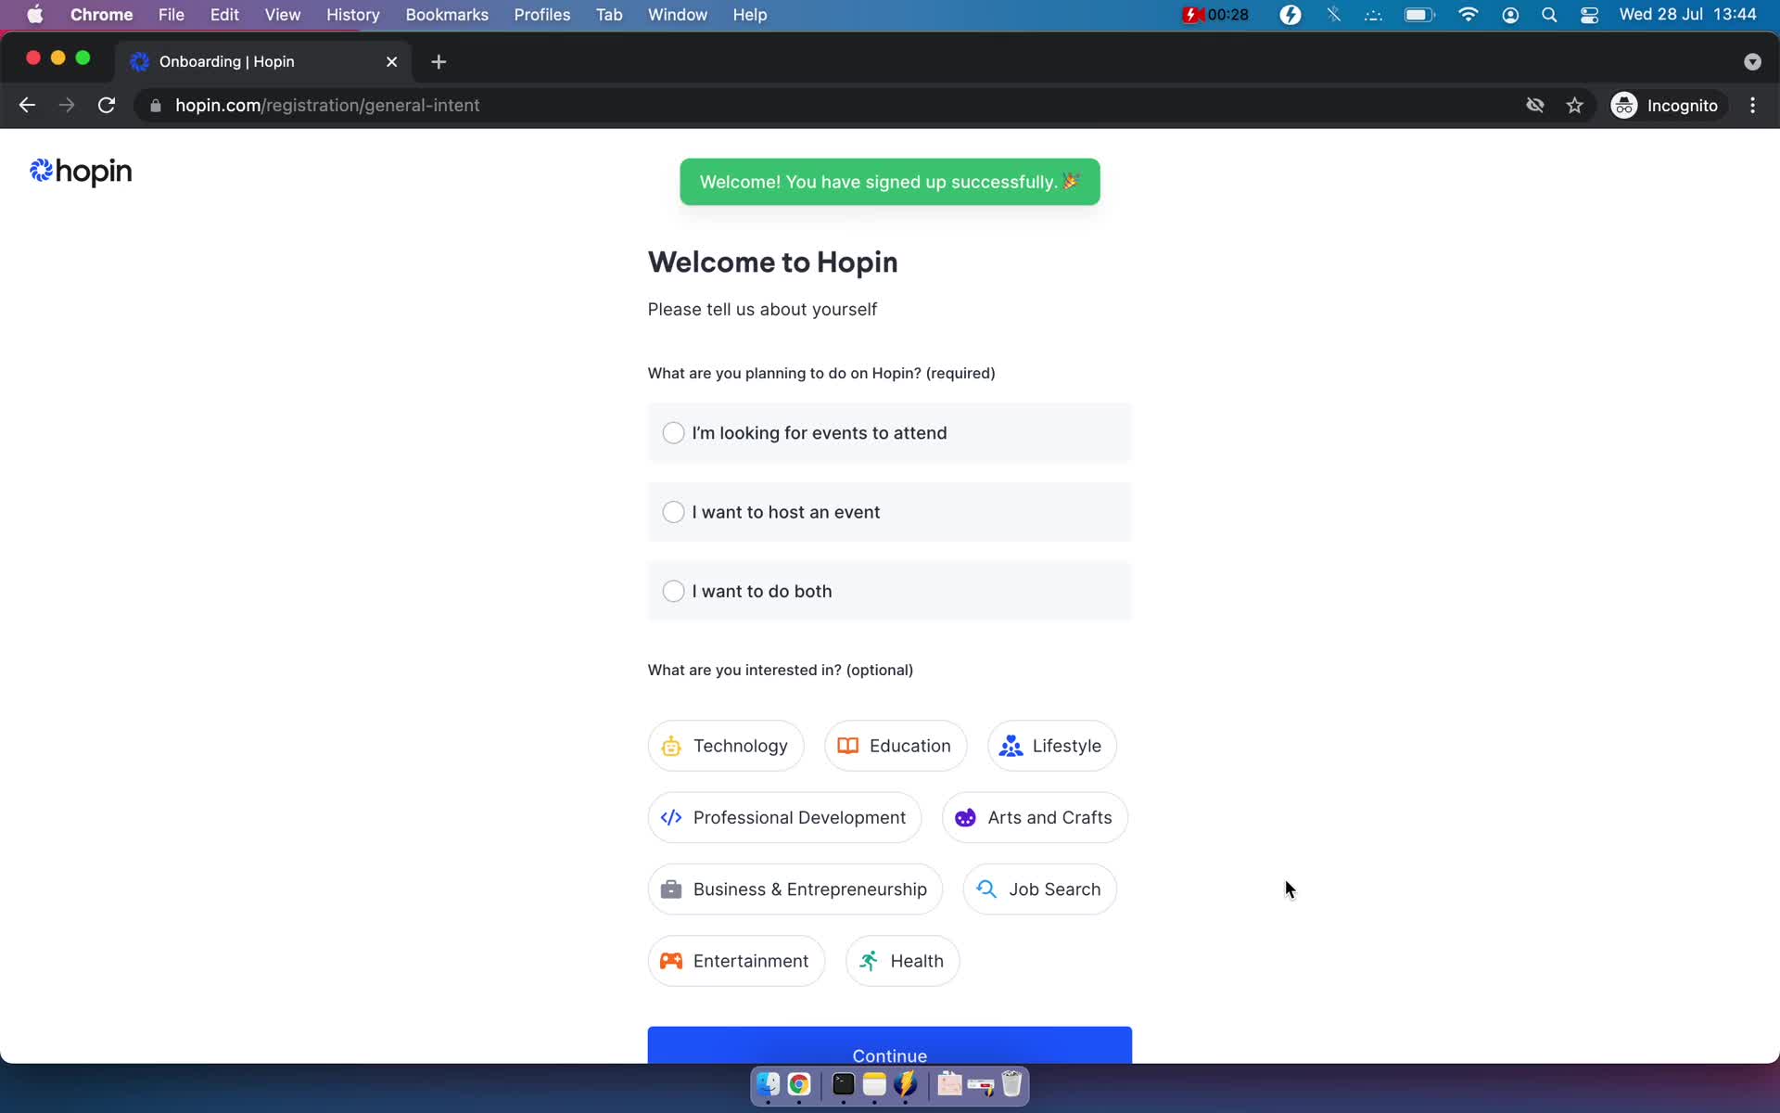This screenshot has height=1113, width=1780.
Task: Close the Onboarding | Hopin tab
Action: pos(391,61)
